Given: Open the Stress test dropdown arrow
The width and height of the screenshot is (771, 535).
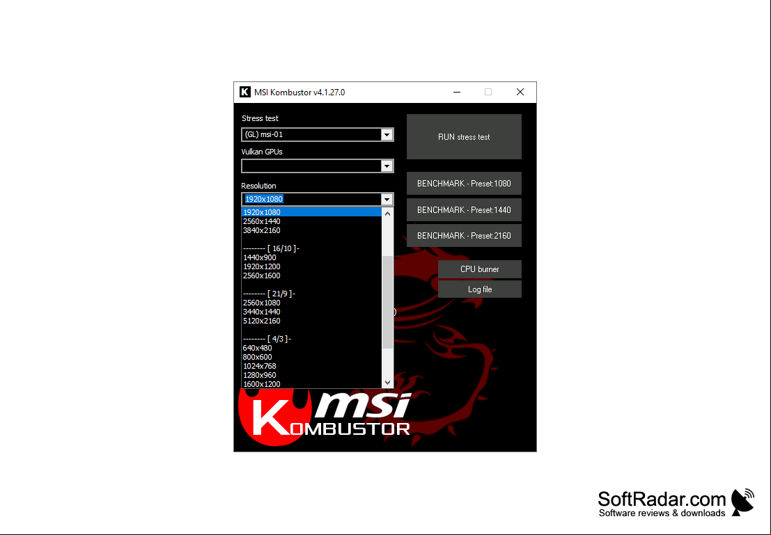Looking at the screenshot, I should pos(387,134).
